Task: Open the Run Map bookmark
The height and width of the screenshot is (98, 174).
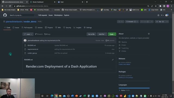Action: pyautogui.click(x=105, y=10)
